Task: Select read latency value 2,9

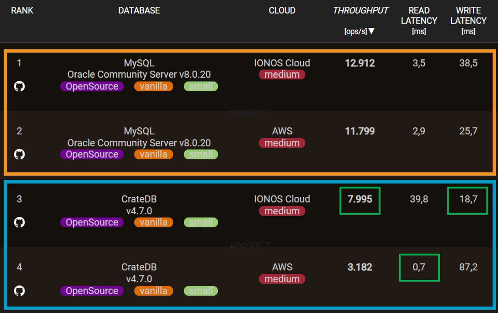Action: pos(419,131)
